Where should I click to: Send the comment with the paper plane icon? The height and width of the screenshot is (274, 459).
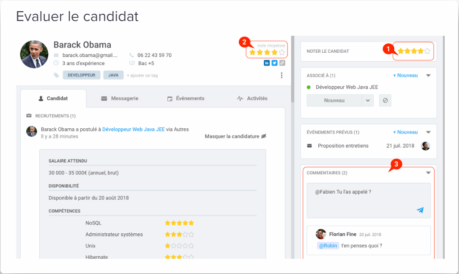click(420, 209)
